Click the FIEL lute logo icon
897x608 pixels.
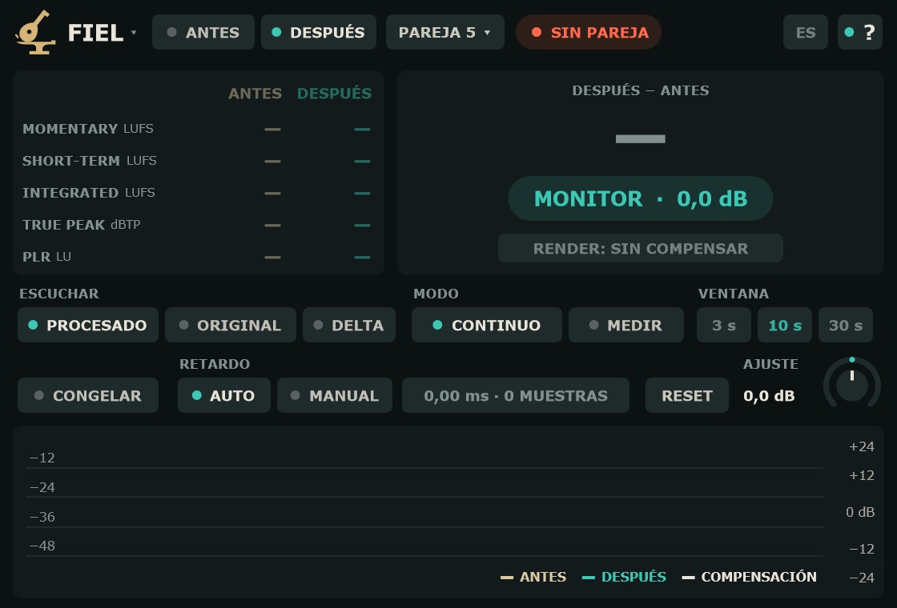coord(35,32)
